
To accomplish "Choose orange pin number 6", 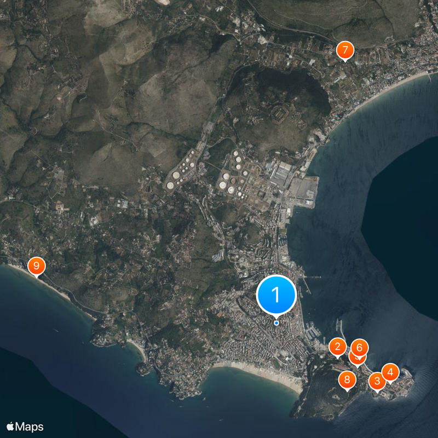I will pos(359,348).
